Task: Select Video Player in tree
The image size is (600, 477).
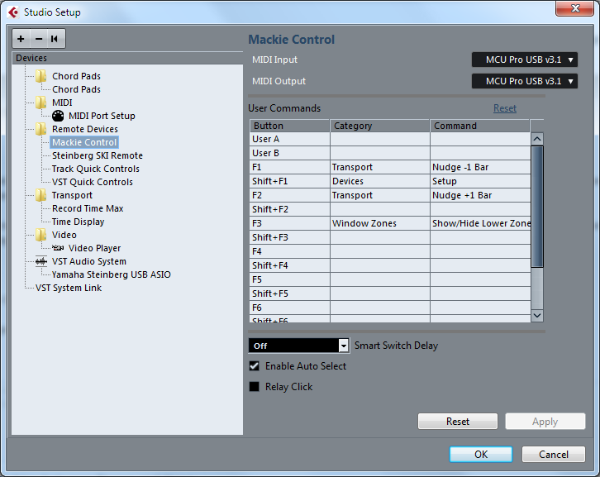Action: pyautogui.click(x=94, y=248)
